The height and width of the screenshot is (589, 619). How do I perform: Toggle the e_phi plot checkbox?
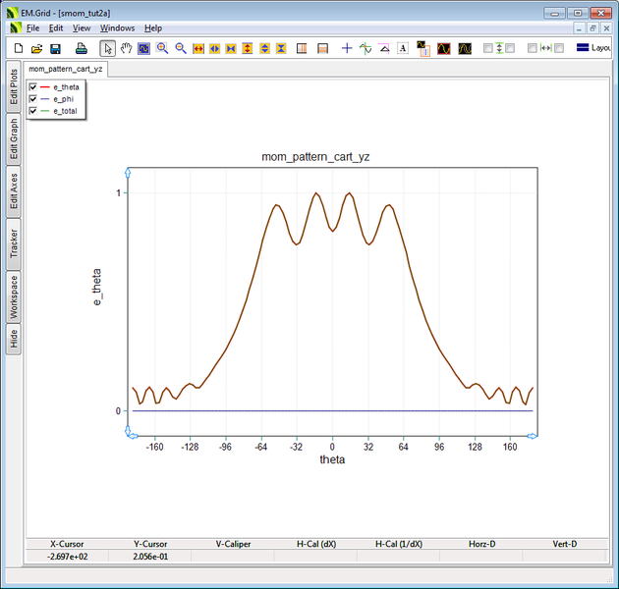pos(33,99)
